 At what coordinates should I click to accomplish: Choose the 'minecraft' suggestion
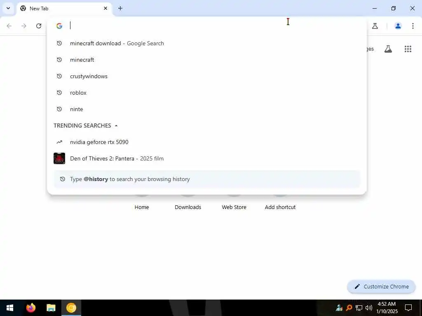coord(207,60)
